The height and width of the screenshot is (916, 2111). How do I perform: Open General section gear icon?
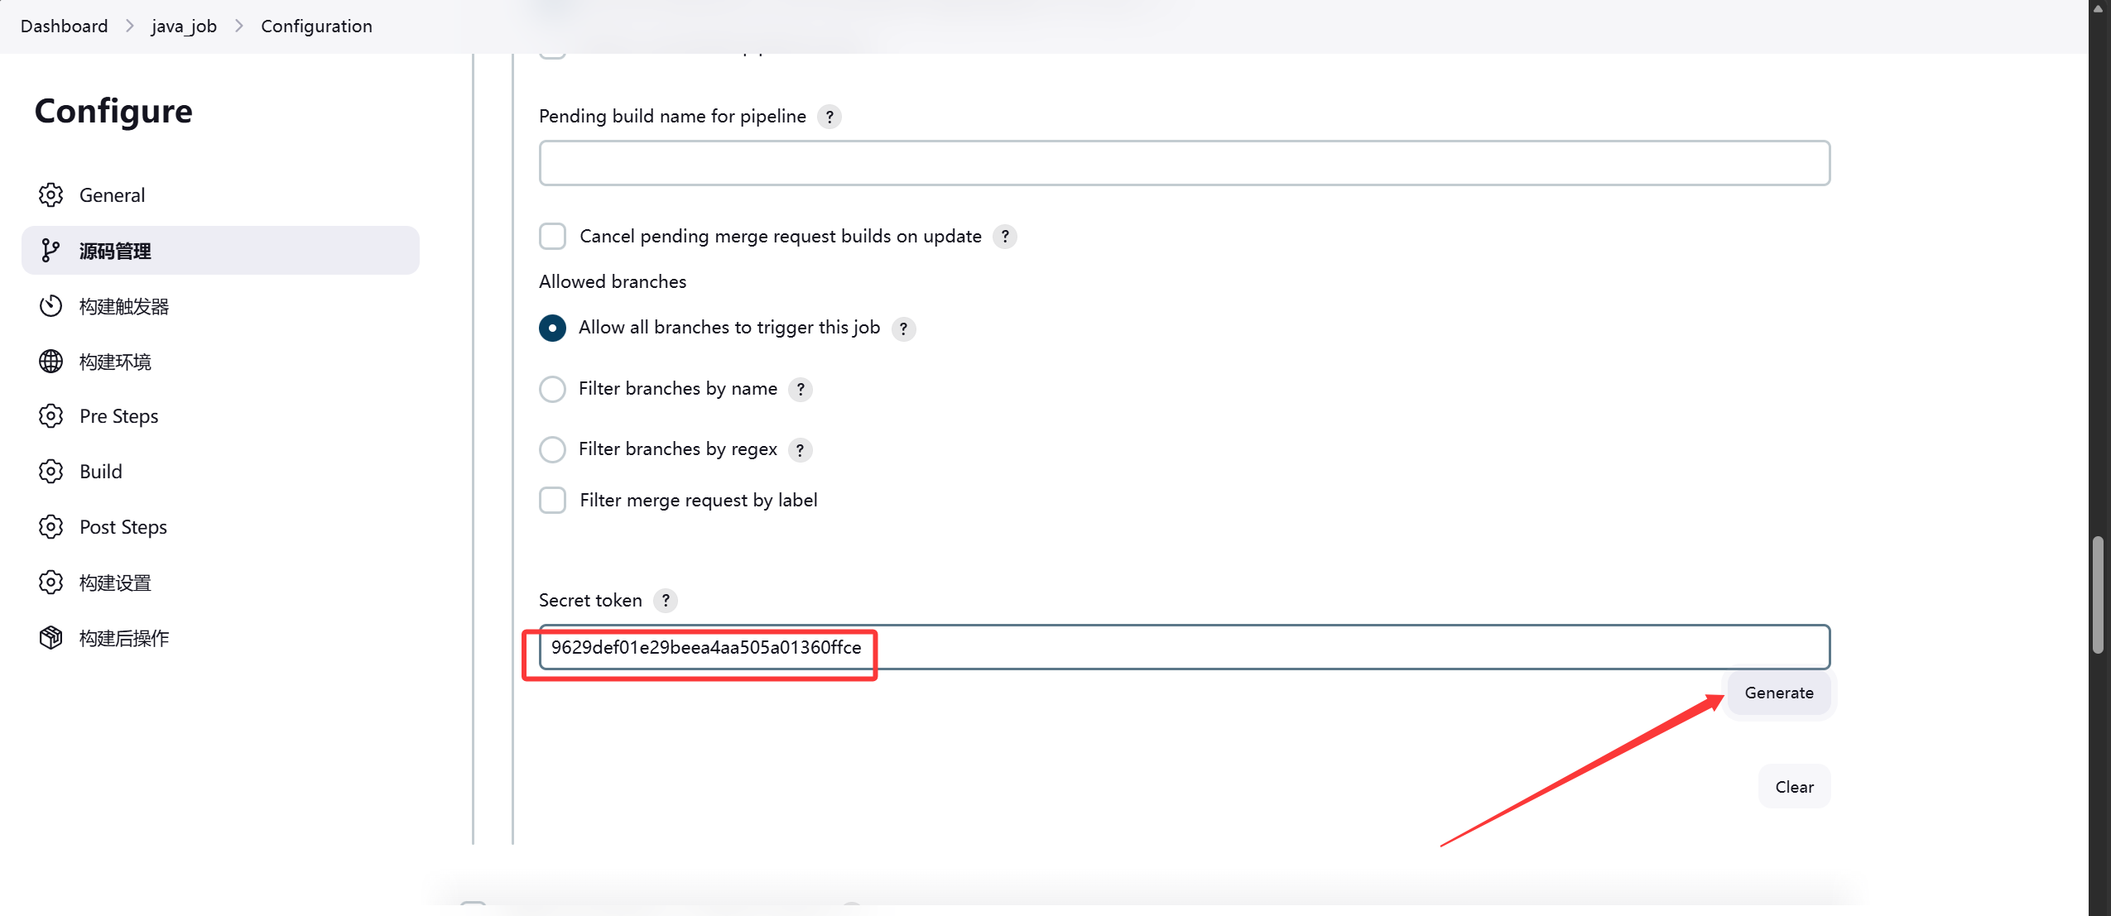[x=50, y=195]
